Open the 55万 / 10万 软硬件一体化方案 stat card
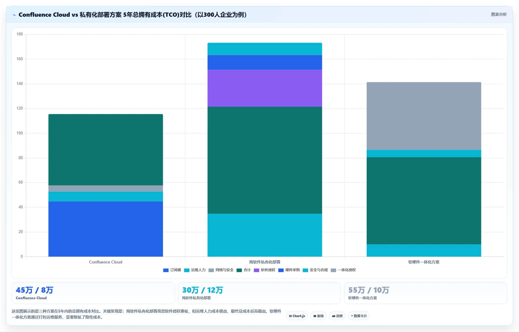The image size is (519, 332). [x=425, y=293]
